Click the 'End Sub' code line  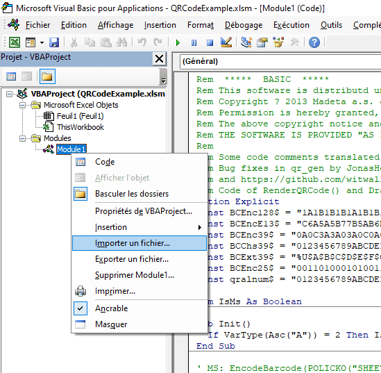[216, 346]
